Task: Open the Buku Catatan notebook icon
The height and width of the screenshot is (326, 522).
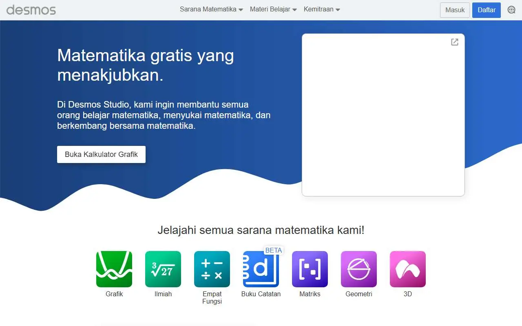Action: click(x=261, y=269)
